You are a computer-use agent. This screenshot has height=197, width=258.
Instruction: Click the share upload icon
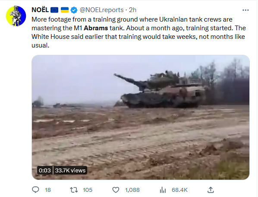tap(211, 190)
